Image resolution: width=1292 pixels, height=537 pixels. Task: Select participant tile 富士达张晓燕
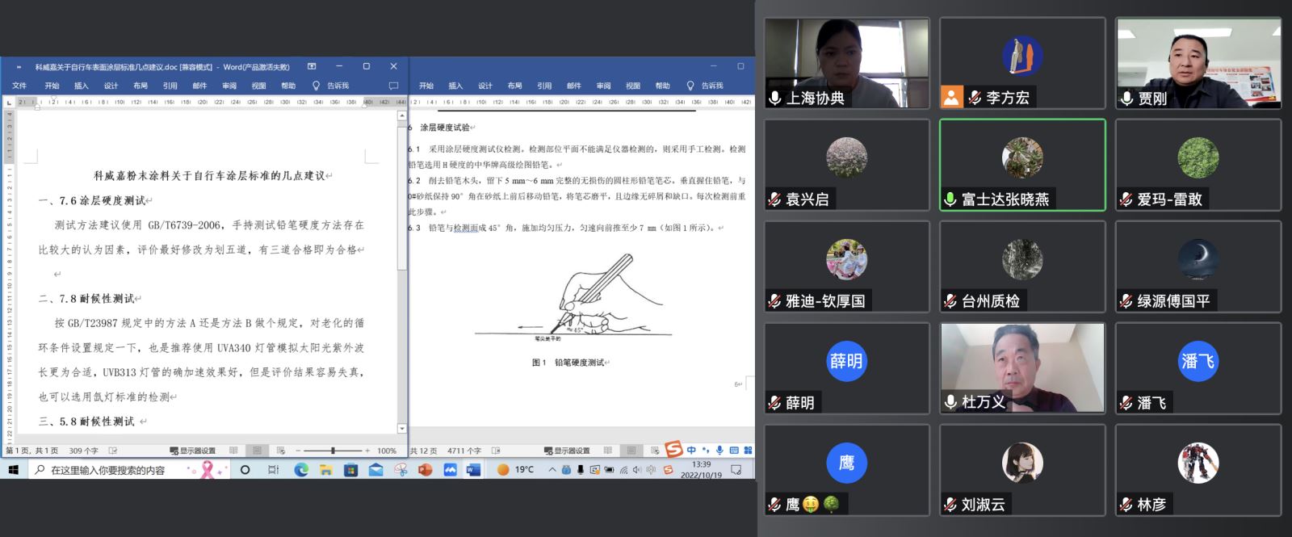click(1022, 165)
